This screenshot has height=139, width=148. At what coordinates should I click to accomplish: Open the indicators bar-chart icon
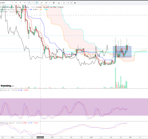59,3
